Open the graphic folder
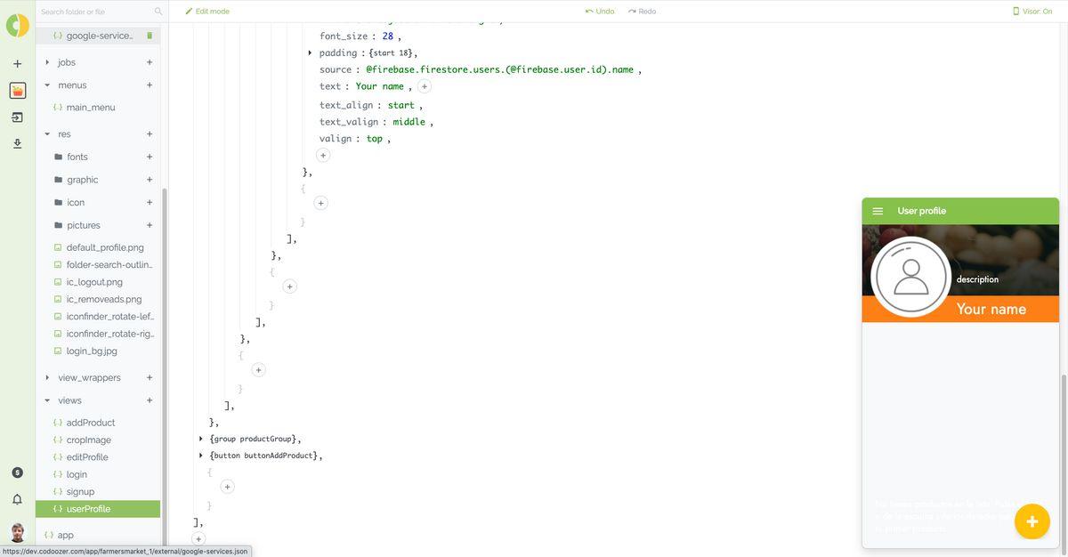 tap(83, 180)
